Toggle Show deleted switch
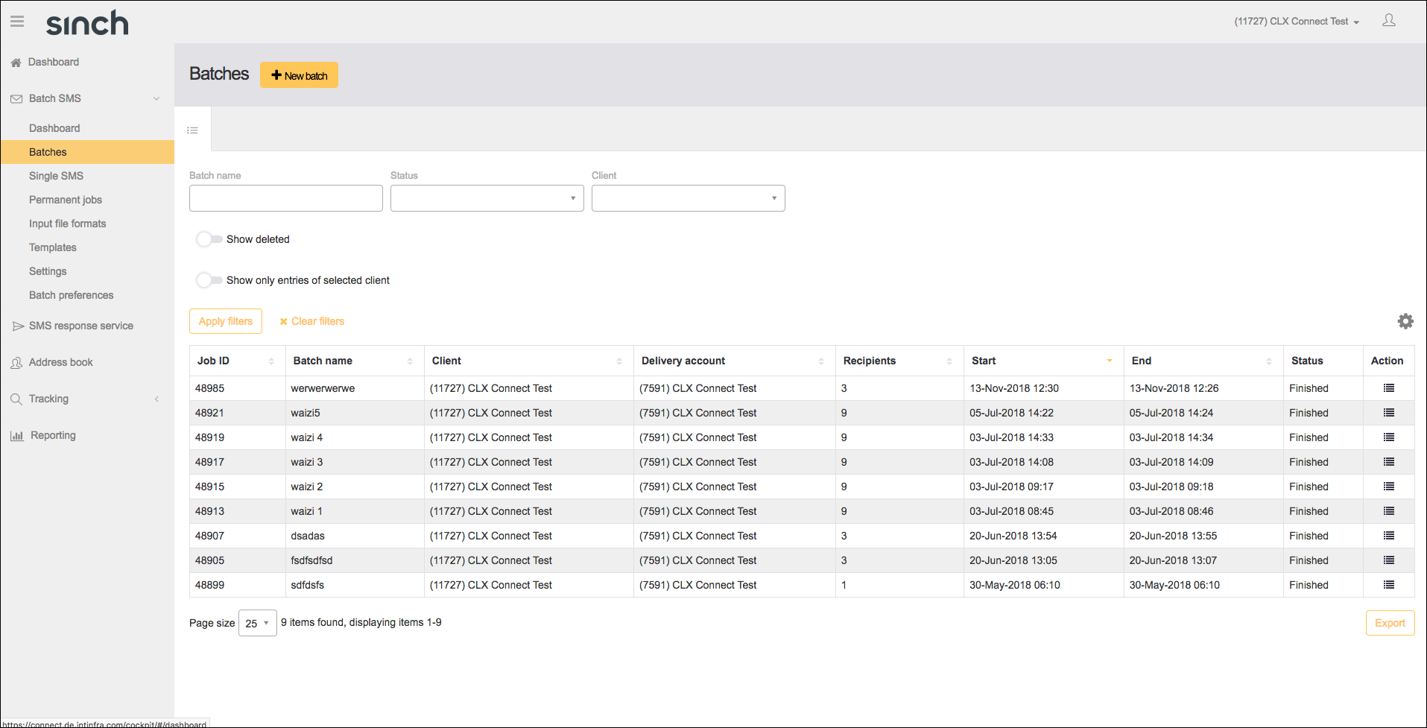 point(209,239)
